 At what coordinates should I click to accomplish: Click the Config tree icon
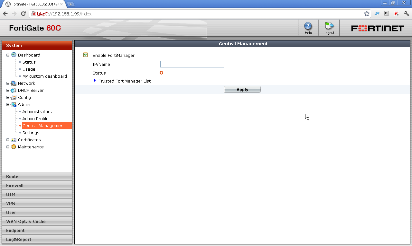[14, 97]
